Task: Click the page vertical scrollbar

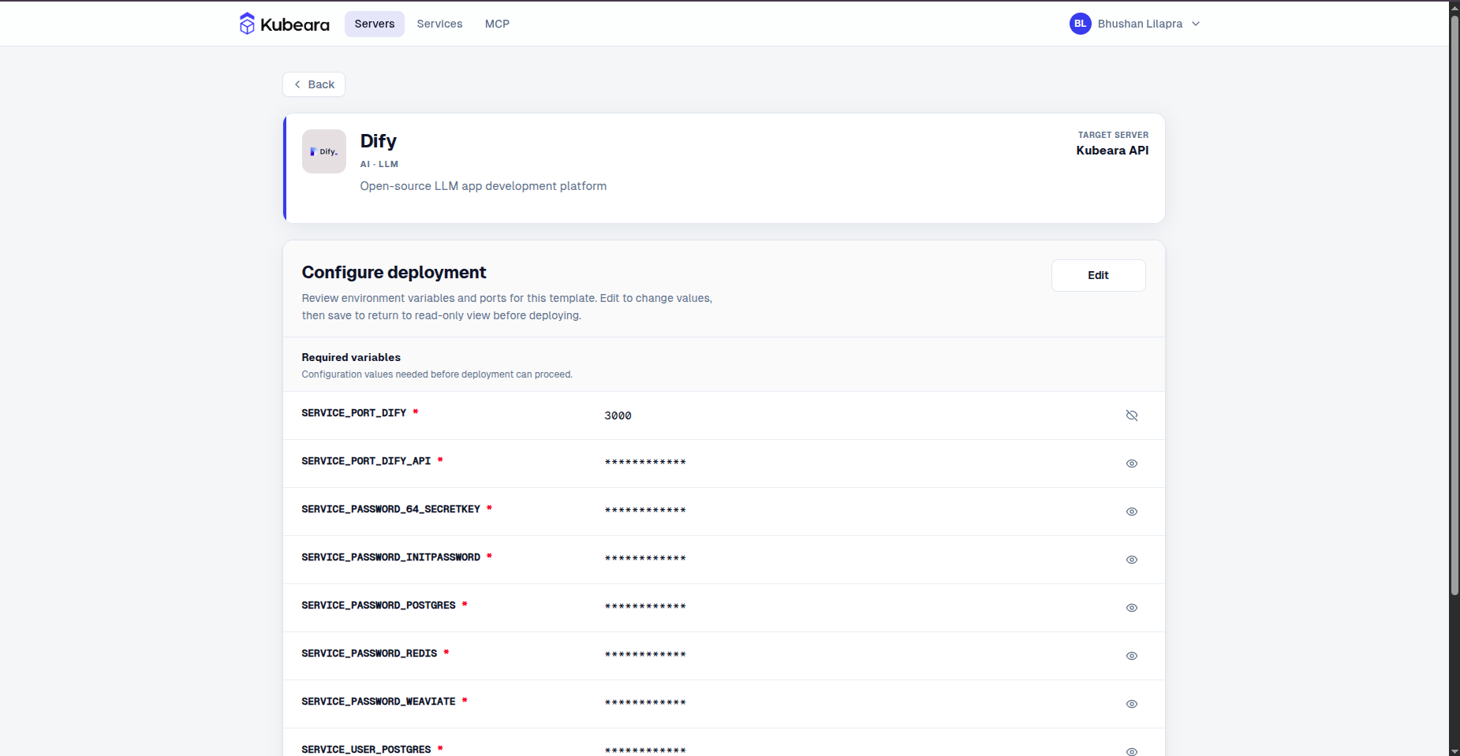Action: [1454, 305]
